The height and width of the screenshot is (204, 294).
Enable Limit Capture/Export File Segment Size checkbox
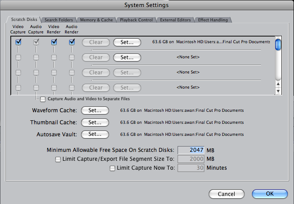[58, 159]
